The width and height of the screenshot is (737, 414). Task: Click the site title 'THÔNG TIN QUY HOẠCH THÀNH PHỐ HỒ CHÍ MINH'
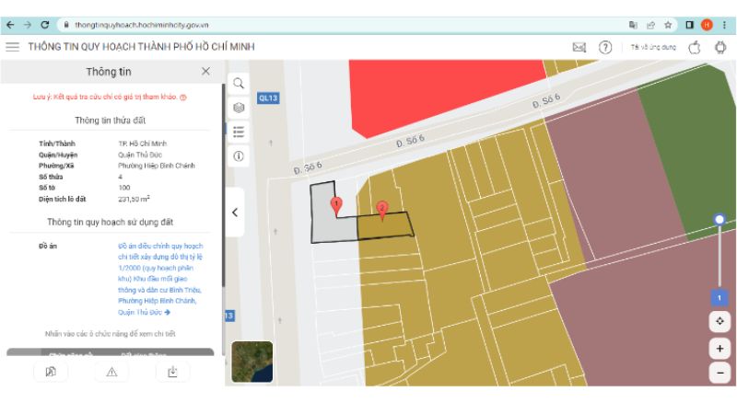142,47
